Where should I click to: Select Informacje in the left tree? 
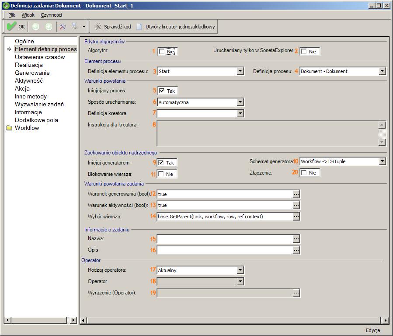[28, 112]
